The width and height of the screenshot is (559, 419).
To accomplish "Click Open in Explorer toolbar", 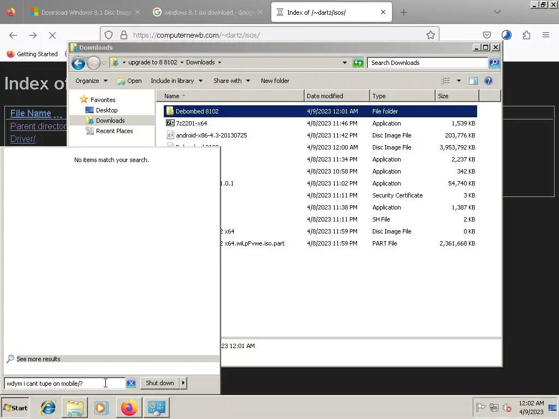I will pyautogui.click(x=130, y=81).
